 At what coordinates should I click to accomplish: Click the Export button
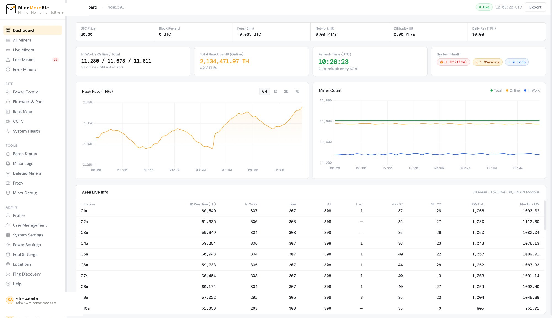535,7
